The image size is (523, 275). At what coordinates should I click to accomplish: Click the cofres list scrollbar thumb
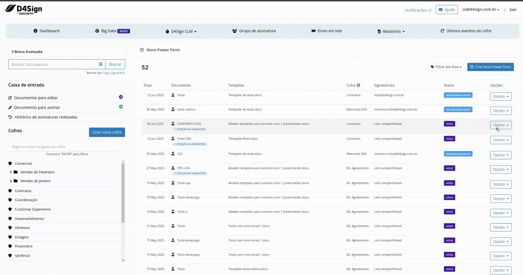123,193
